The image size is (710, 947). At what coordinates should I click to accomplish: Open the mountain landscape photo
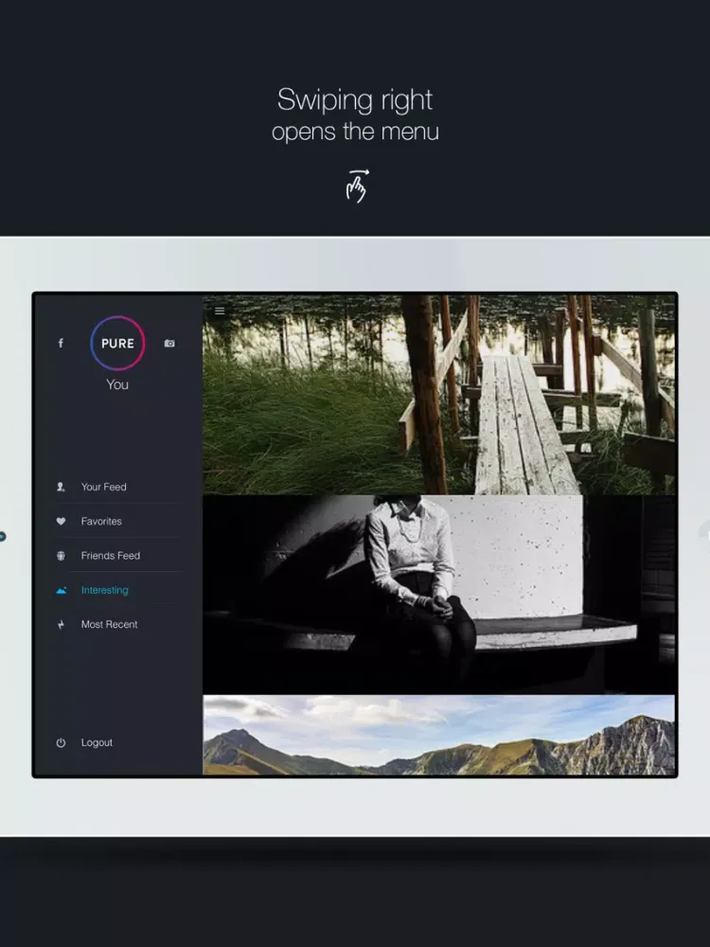439,735
